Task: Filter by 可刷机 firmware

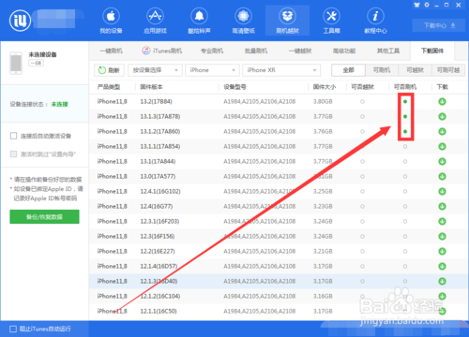Action: [382, 70]
